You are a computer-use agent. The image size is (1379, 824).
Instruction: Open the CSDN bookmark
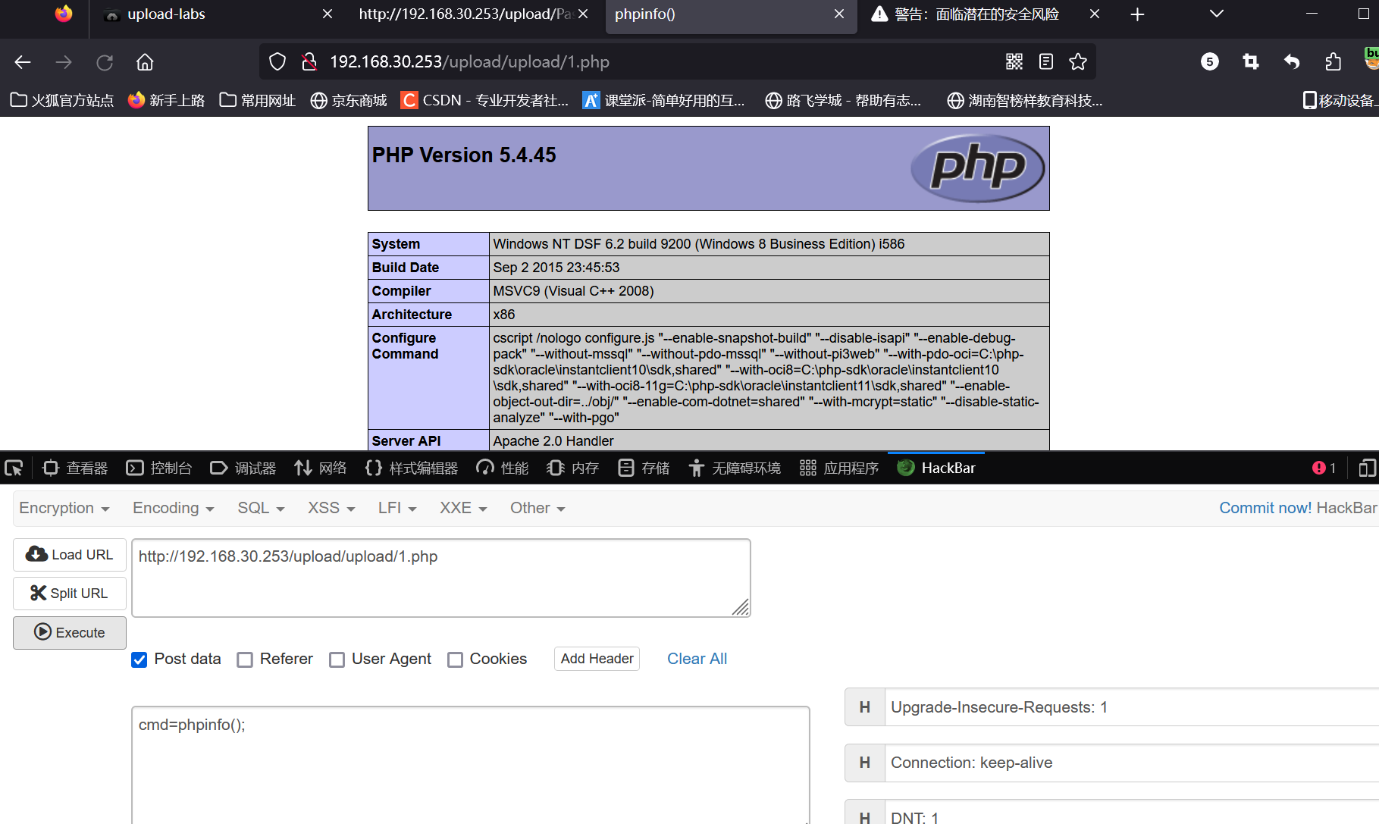[484, 100]
